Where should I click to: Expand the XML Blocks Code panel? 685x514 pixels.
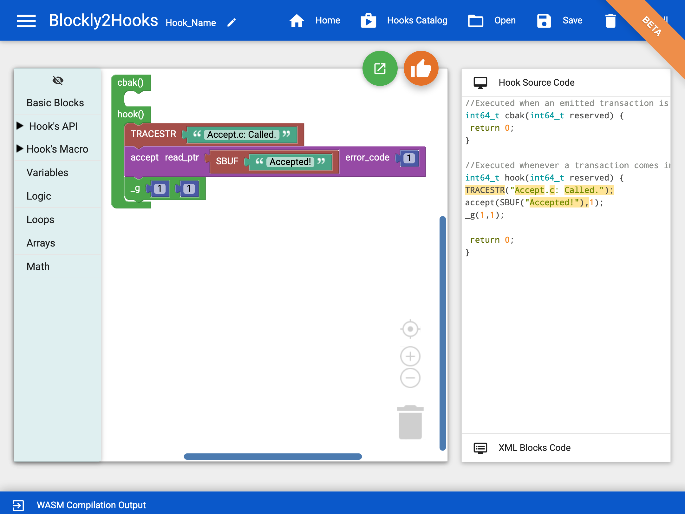point(534,448)
